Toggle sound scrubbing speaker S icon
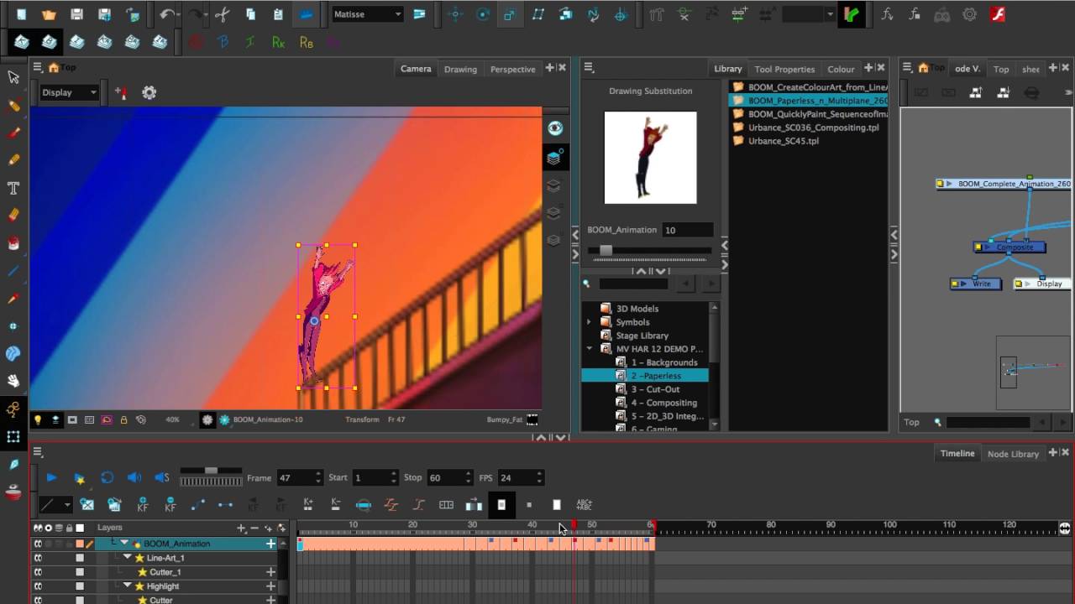The height and width of the screenshot is (604, 1075). coord(161,477)
